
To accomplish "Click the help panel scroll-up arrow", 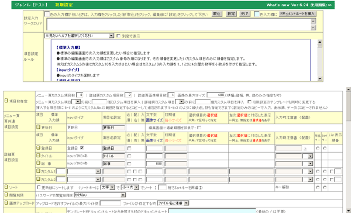I will click(x=319, y=42).
